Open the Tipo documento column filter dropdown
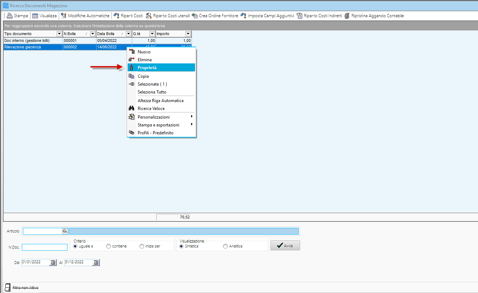The image size is (478, 293). pyautogui.click(x=59, y=34)
